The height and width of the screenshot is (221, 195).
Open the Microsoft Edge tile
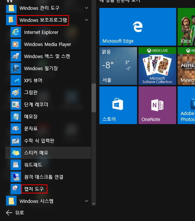(138, 27)
